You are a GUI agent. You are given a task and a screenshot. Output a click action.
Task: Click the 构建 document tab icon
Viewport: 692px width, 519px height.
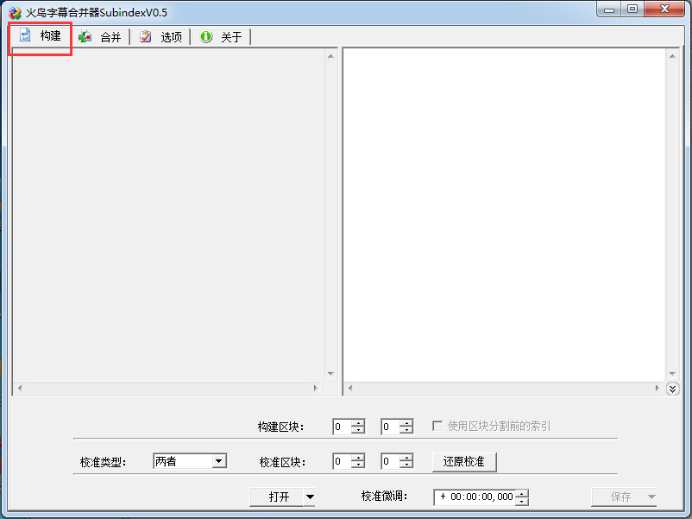pos(25,35)
